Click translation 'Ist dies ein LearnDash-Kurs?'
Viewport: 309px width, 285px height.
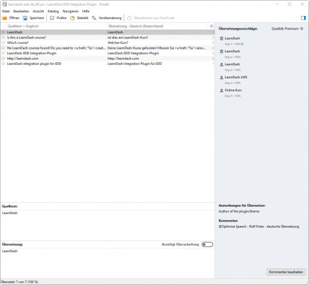(x=128, y=38)
